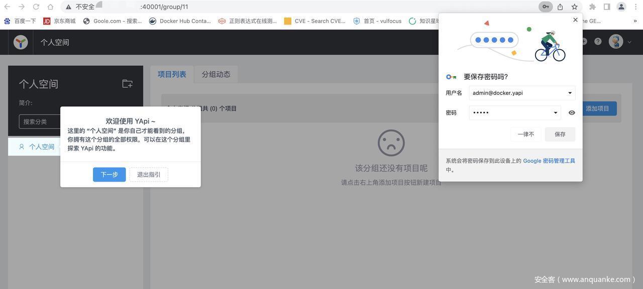This screenshot has height=289, width=643.
Task: Click the password key icon in address bar
Action: pyautogui.click(x=545, y=7)
